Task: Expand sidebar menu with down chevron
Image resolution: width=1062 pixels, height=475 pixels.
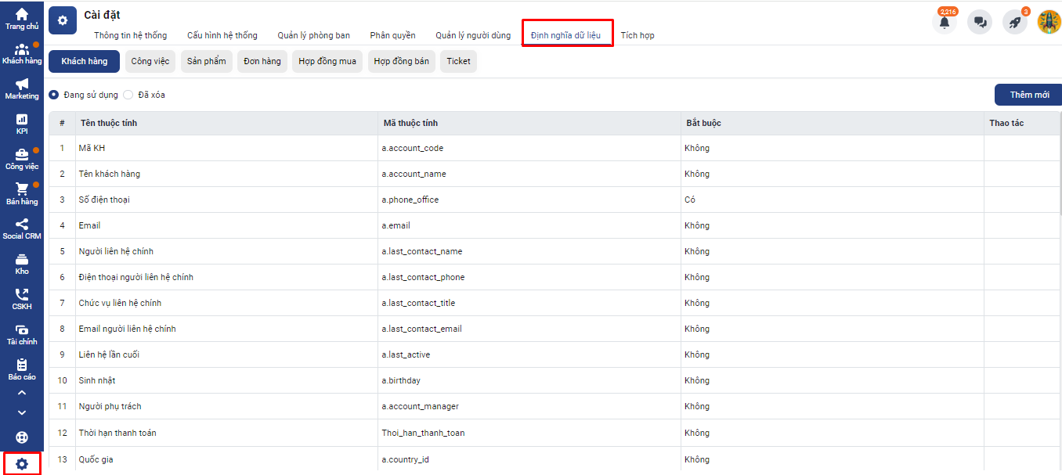Action: (21, 412)
